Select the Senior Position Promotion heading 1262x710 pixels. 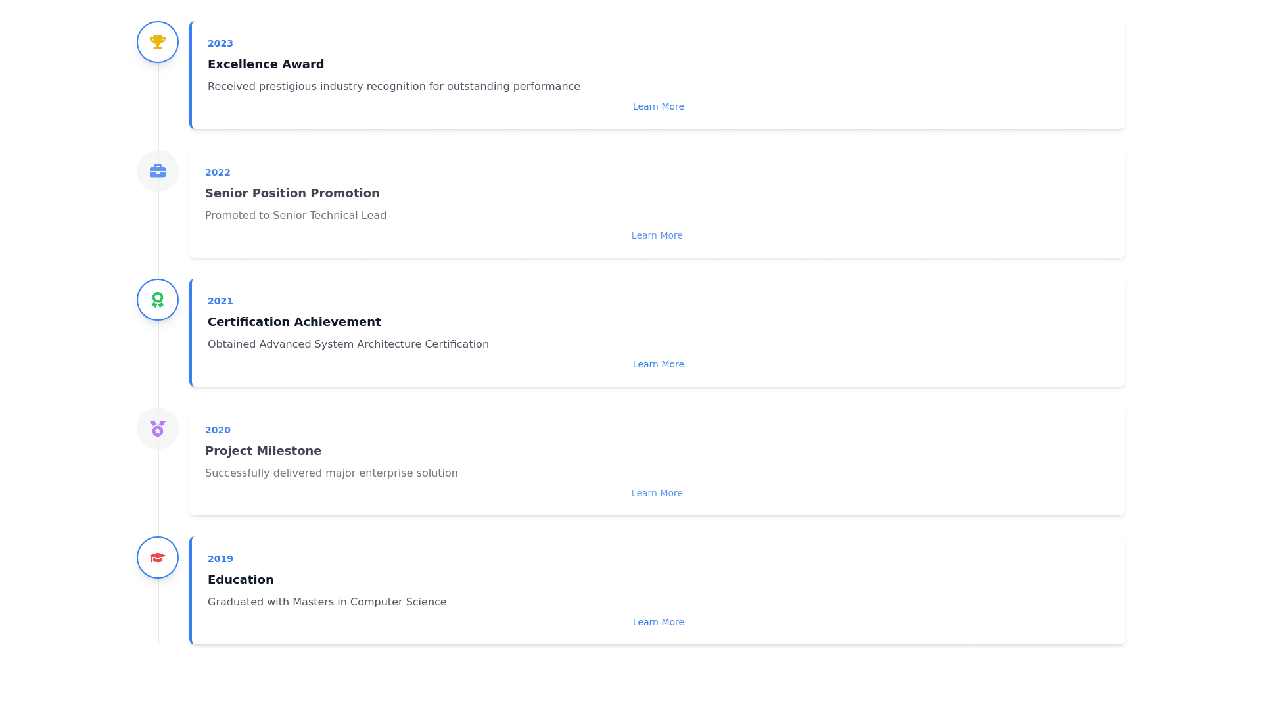[x=292, y=193]
